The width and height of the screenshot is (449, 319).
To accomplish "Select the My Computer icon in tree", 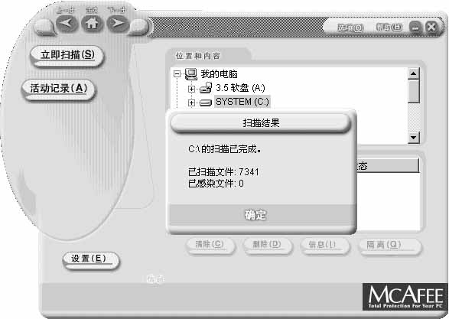I will click(x=191, y=74).
